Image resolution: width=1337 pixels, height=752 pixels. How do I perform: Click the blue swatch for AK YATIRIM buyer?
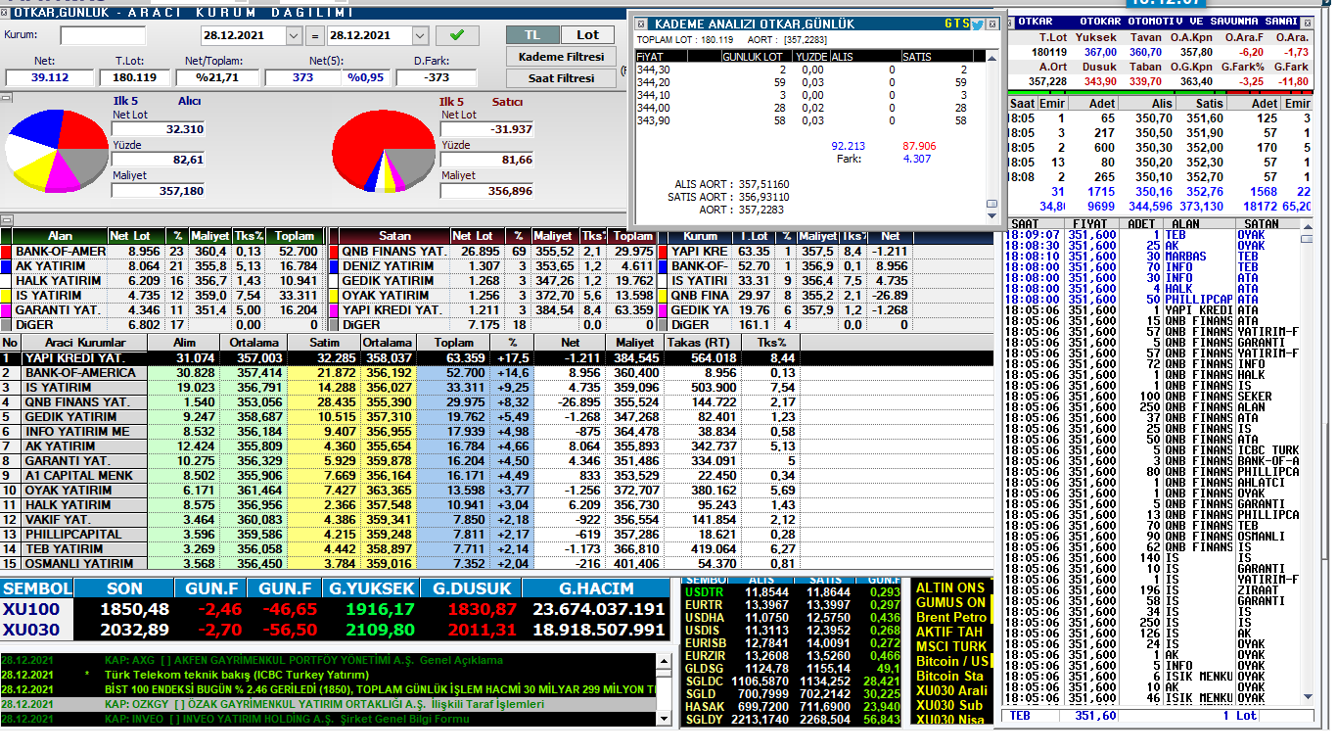point(6,265)
